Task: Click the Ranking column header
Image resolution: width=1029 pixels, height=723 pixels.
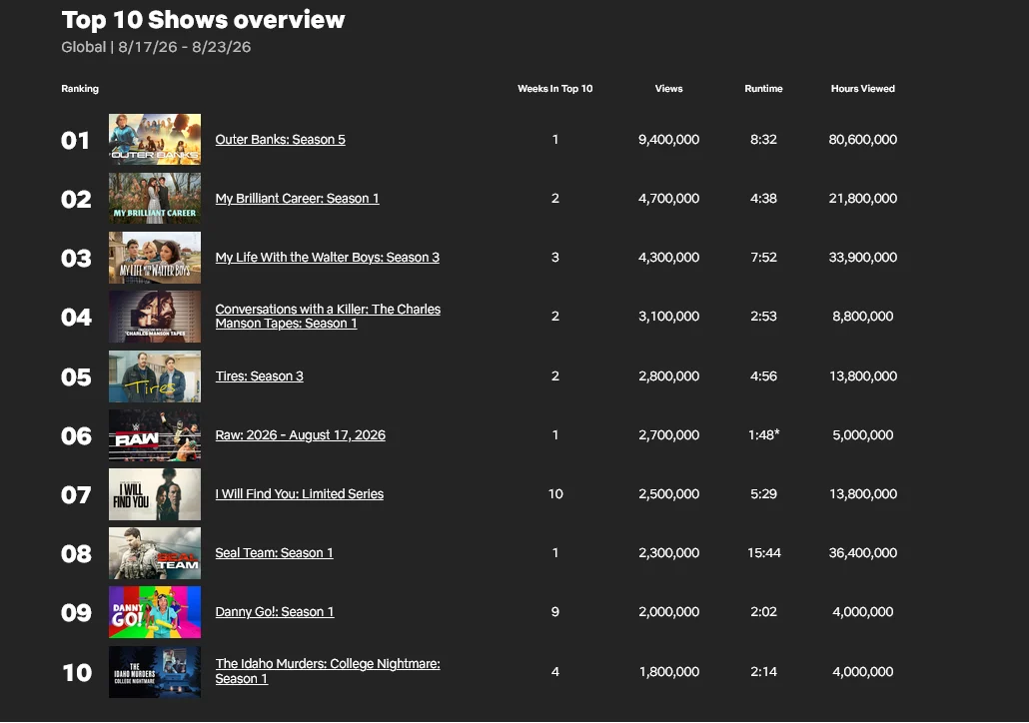Action: [x=80, y=89]
